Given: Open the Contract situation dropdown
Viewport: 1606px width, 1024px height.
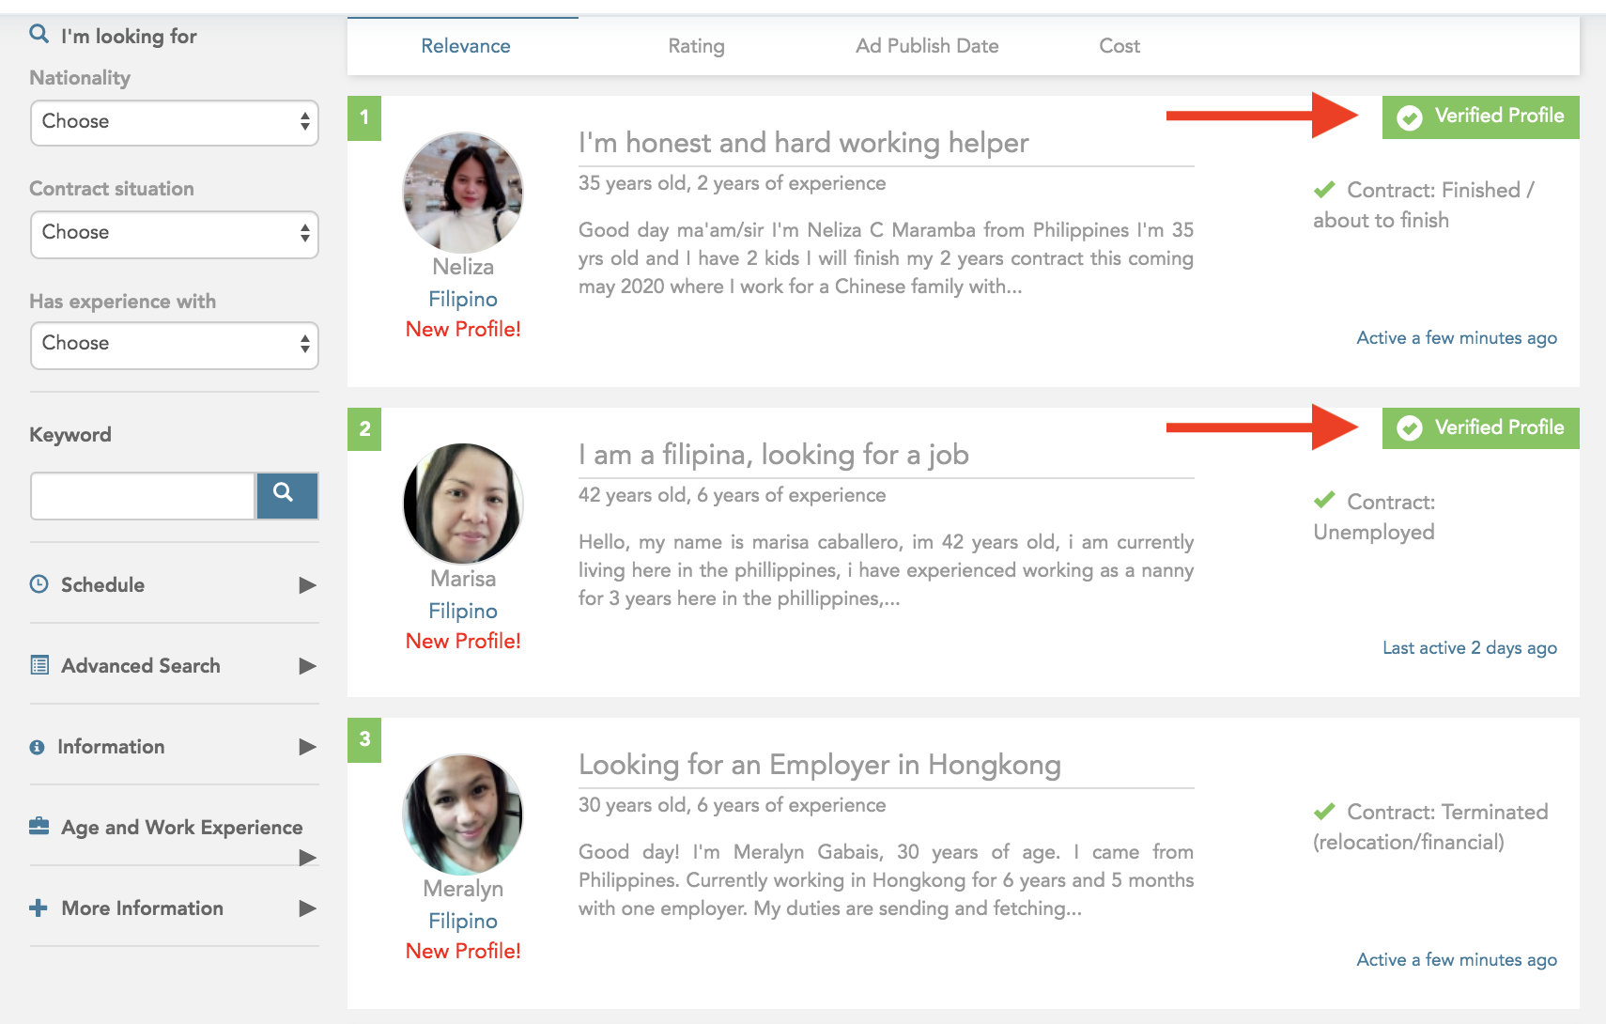Looking at the screenshot, I should pyautogui.click(x=175, y=234).
